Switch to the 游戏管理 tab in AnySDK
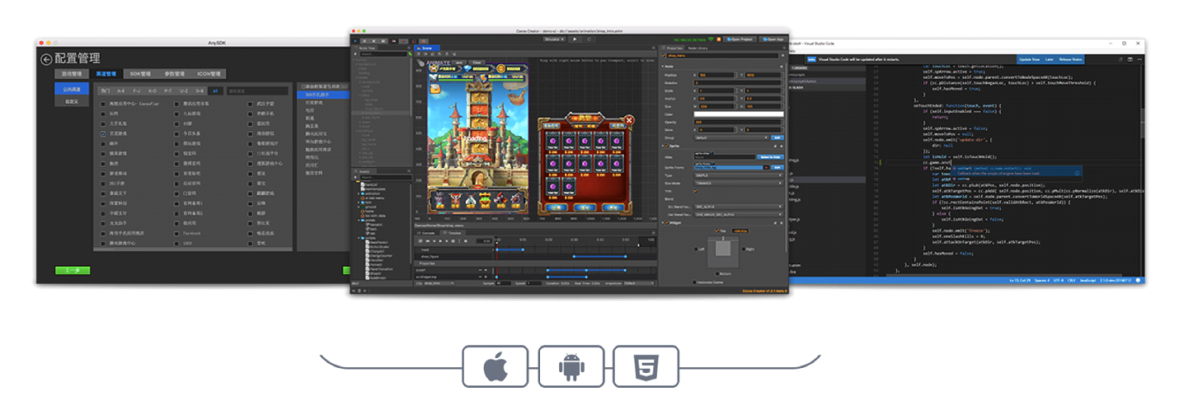The width and height of the screenshot is (1179, 405). click(x=72, y=74)
